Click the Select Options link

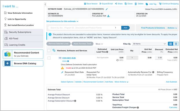tap(67, 82)
